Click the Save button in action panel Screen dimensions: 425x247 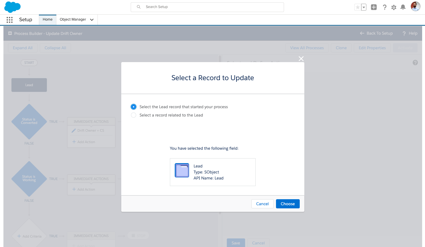(236, 243)
